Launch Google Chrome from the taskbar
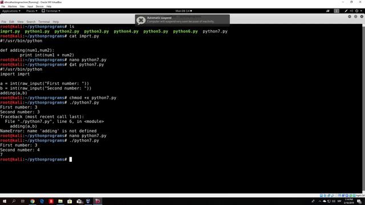The width and height of the screenshot is (365, 205). point(33,201)
